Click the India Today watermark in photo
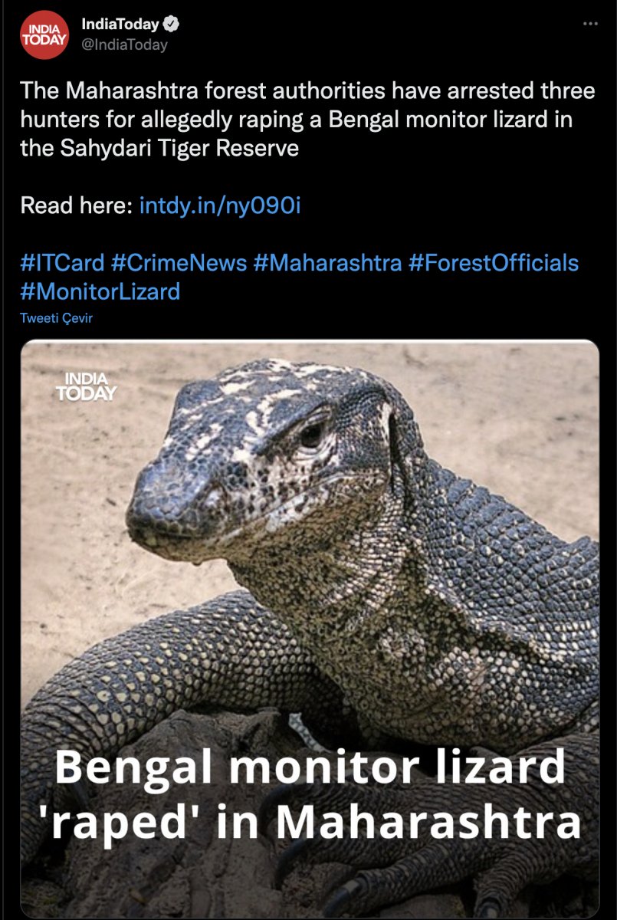The height and width of the screenshot is (920, 617). click(86, 387)
